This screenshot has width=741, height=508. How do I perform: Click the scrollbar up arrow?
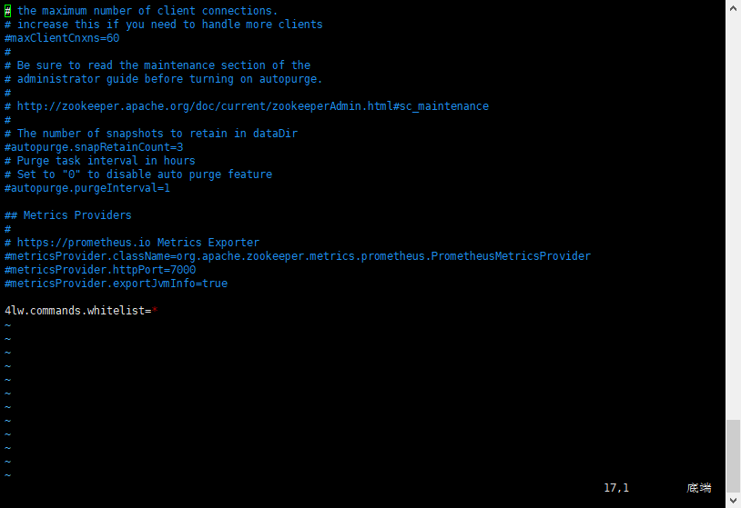(734, 8)
